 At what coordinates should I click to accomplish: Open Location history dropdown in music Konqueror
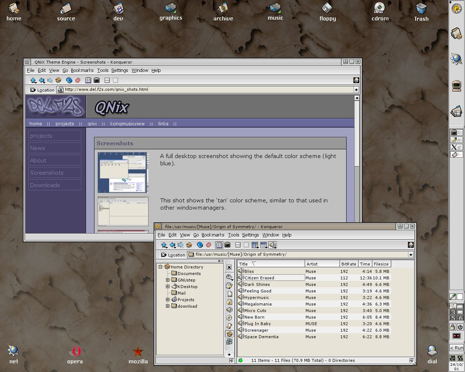tap(411, 254)
